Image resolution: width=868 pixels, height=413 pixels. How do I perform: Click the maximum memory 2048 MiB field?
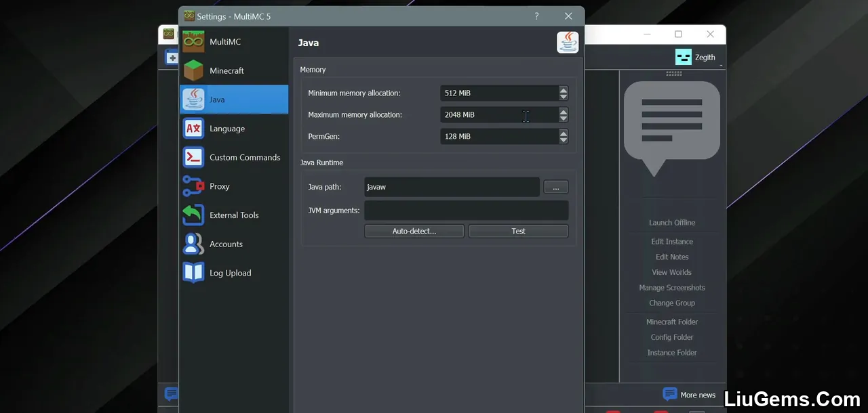click(499, 114)
